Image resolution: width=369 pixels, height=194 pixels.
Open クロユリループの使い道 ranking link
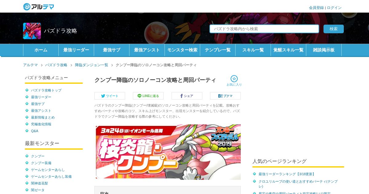tap(298, 184)
